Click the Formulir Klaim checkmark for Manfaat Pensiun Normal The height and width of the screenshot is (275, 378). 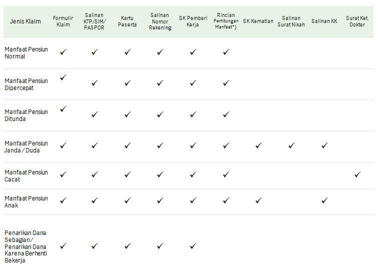63,52
